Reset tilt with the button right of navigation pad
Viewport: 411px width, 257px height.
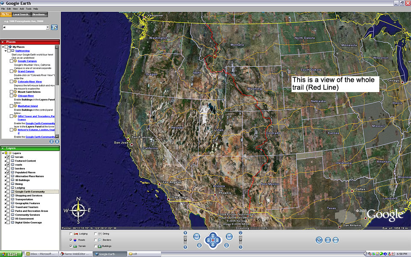click(227, 245)
